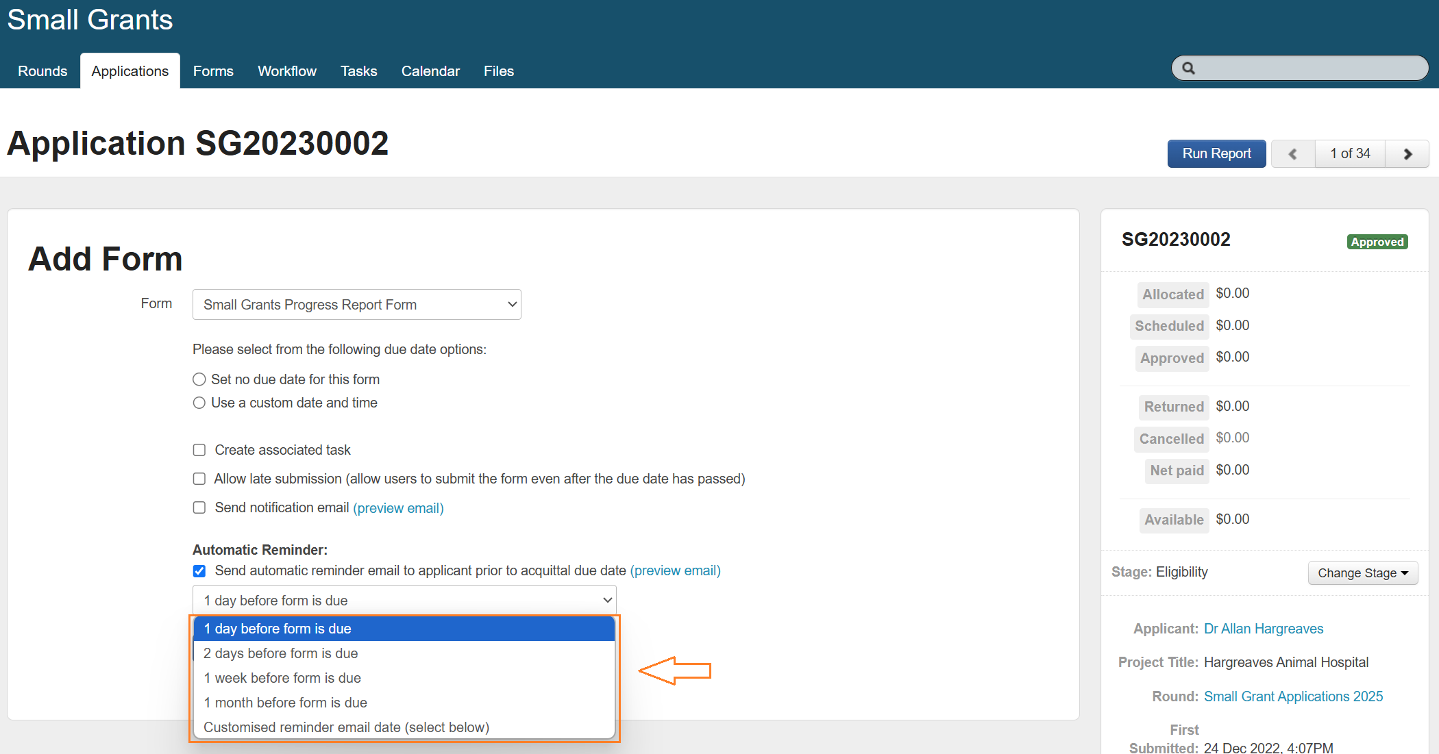Go to next application arrow
The image size is (1439, 754).
1407,154
